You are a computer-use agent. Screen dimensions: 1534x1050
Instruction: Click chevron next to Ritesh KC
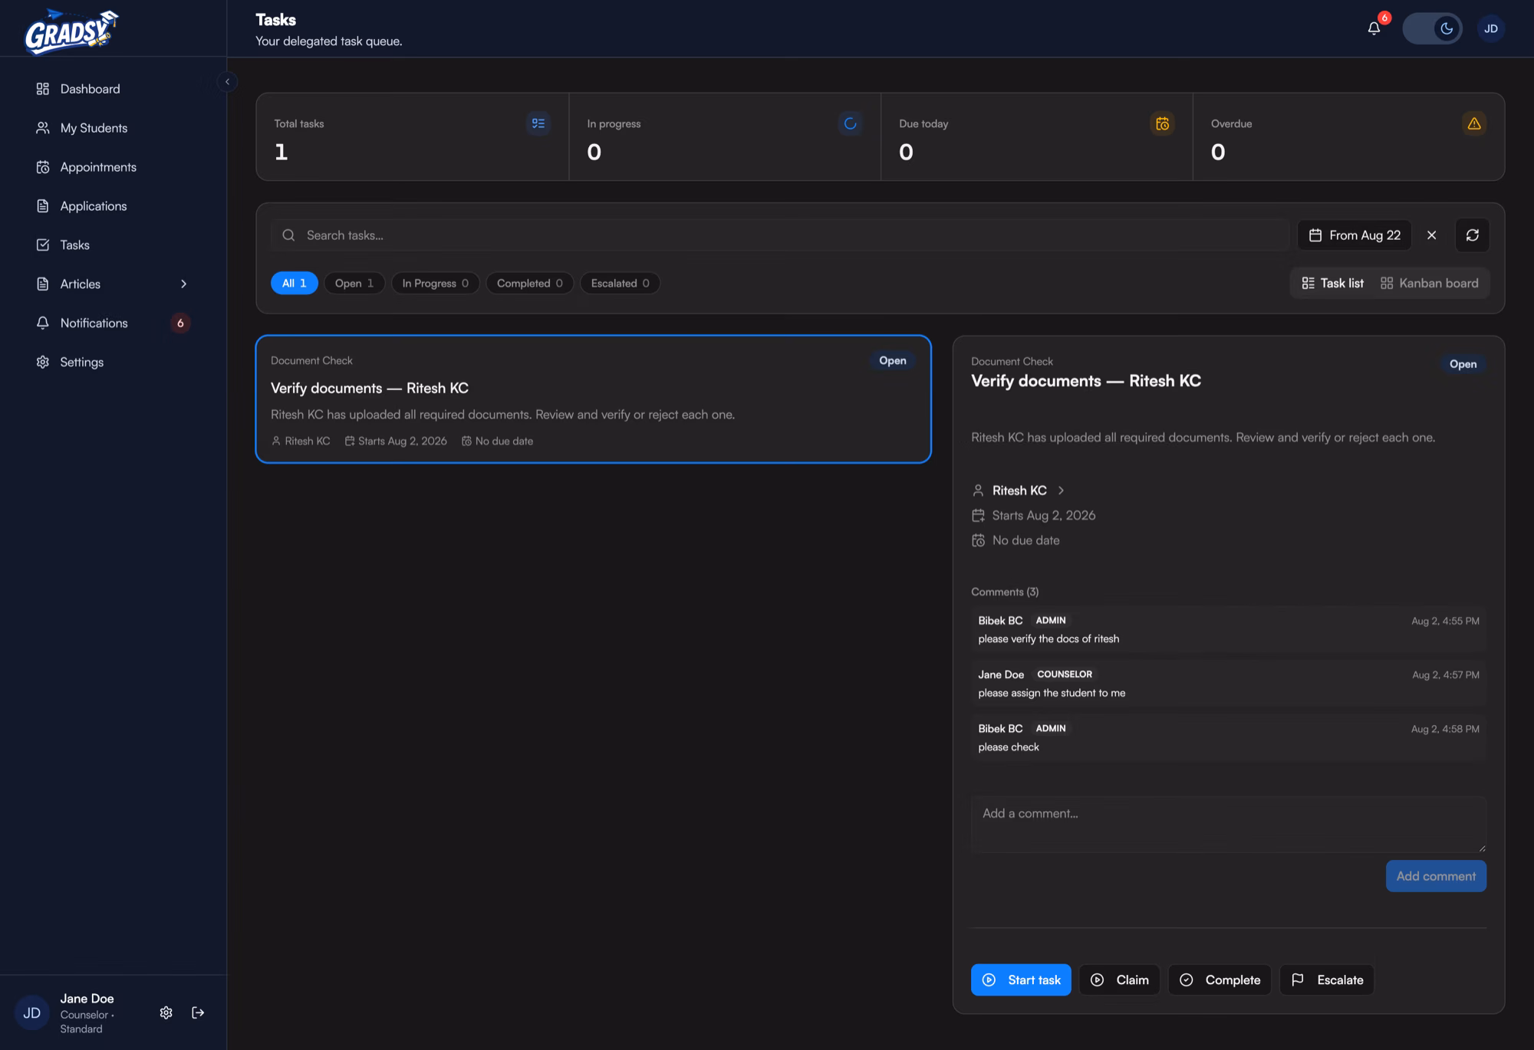[x=1061, y=491]
